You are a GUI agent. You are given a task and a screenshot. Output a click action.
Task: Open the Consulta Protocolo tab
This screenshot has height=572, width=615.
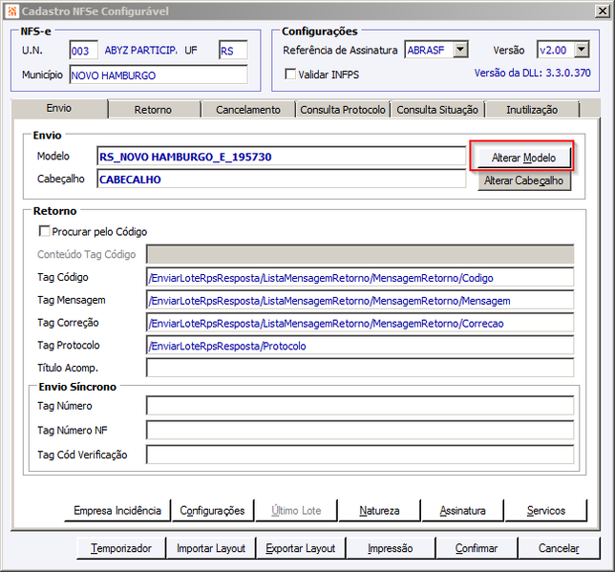[343, 110]
